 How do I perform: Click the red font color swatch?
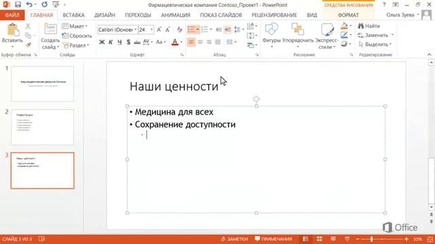[175, 42]
